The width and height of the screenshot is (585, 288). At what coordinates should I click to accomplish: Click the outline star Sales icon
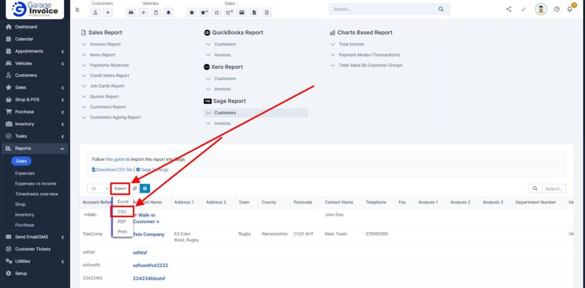coord(217,13)
